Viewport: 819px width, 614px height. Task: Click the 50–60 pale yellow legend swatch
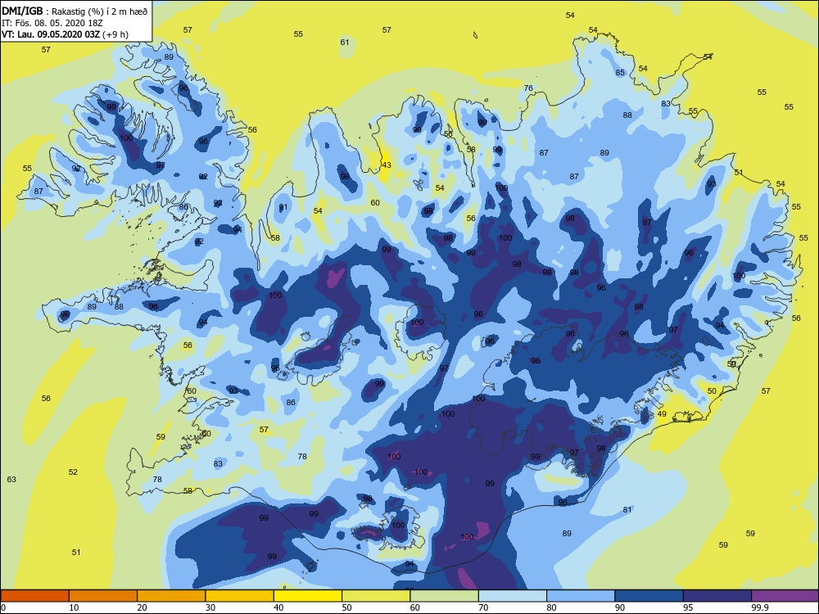(376, 596)
